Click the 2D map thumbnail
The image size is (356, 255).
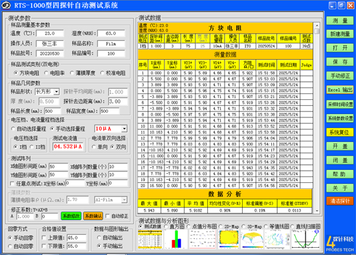(x=228, y=239)
